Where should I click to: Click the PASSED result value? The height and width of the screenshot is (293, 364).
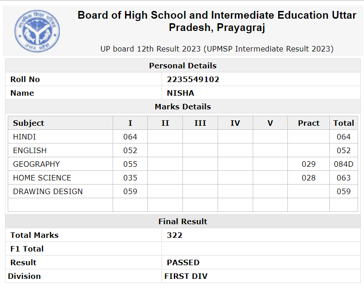(x=183, y=262)
